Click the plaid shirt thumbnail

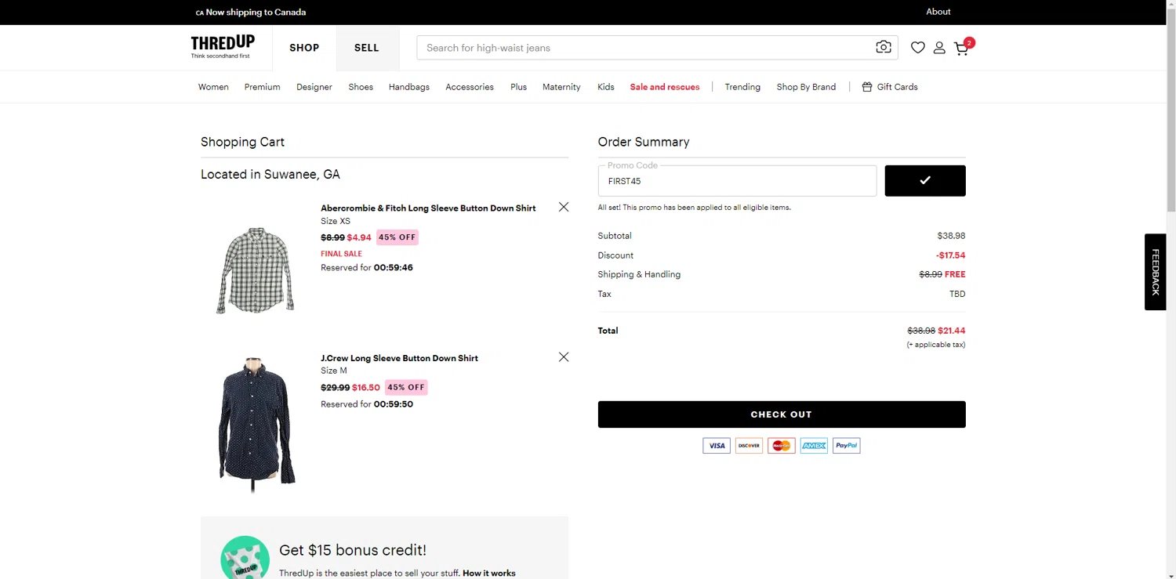coord(256,270)
